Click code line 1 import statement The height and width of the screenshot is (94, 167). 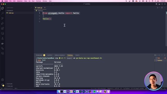coord(61,13)
